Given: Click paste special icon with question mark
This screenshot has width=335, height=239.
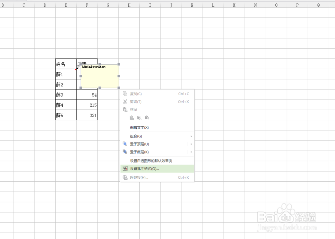Looking at the screenshot, I should (147, 118).
